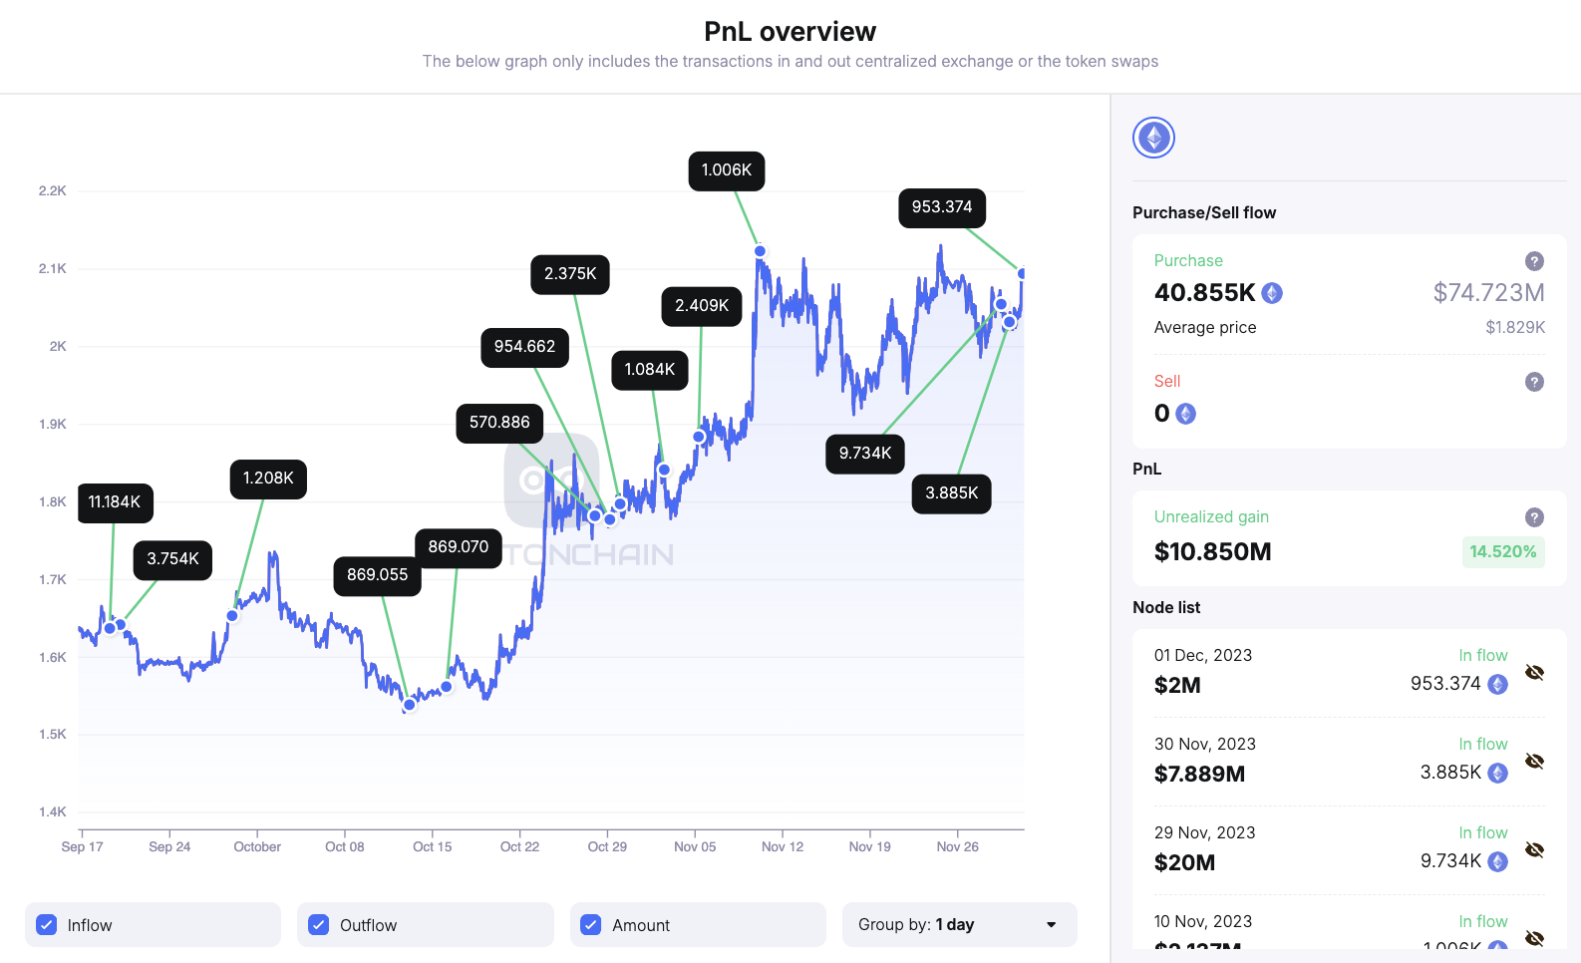Click the large Ethereum token icon
This screenshot has height=963, width=1581.
tap(1153, 138)
